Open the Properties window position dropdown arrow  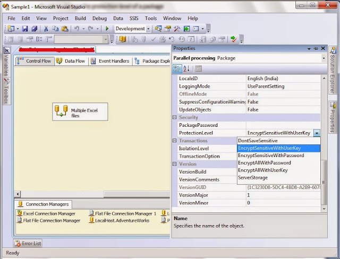(309, 49)
